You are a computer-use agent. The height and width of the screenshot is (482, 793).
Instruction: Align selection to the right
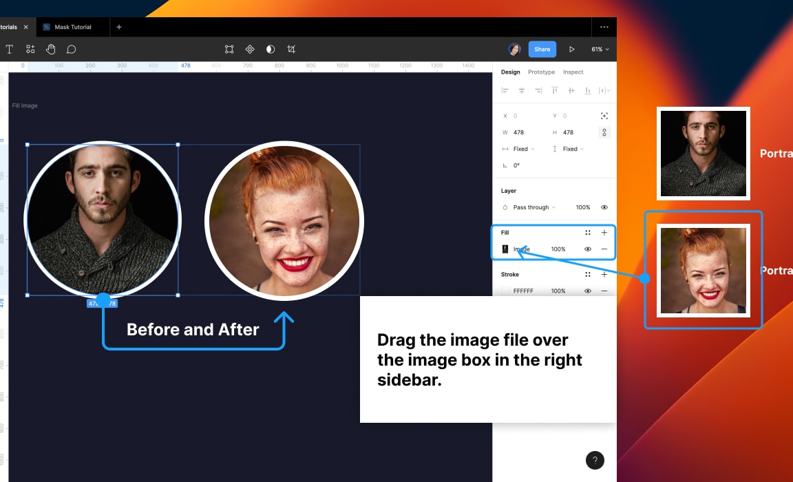click(x=538, y=90)
